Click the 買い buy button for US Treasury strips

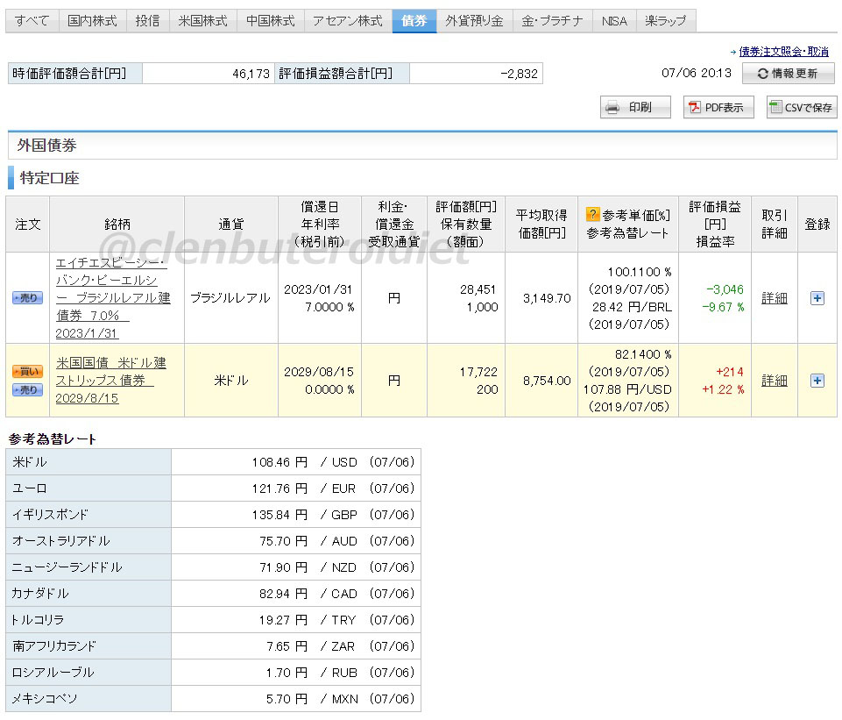(x=27, y=371)
